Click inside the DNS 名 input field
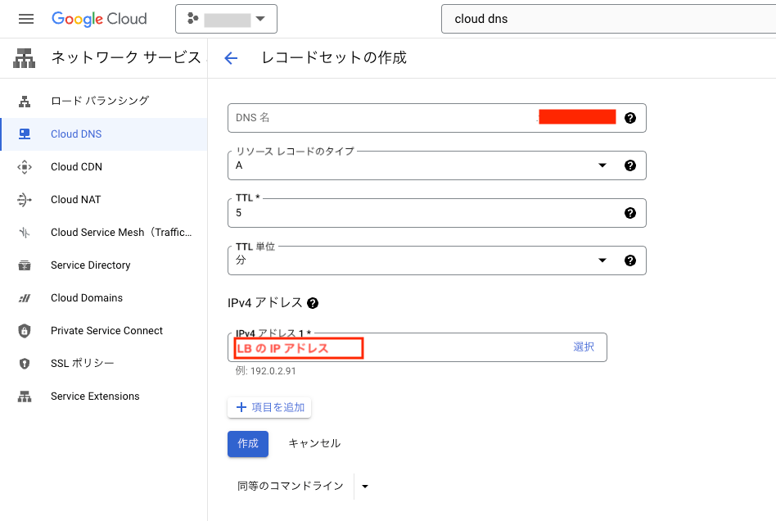776x521 pixels. tap(368, 117)
